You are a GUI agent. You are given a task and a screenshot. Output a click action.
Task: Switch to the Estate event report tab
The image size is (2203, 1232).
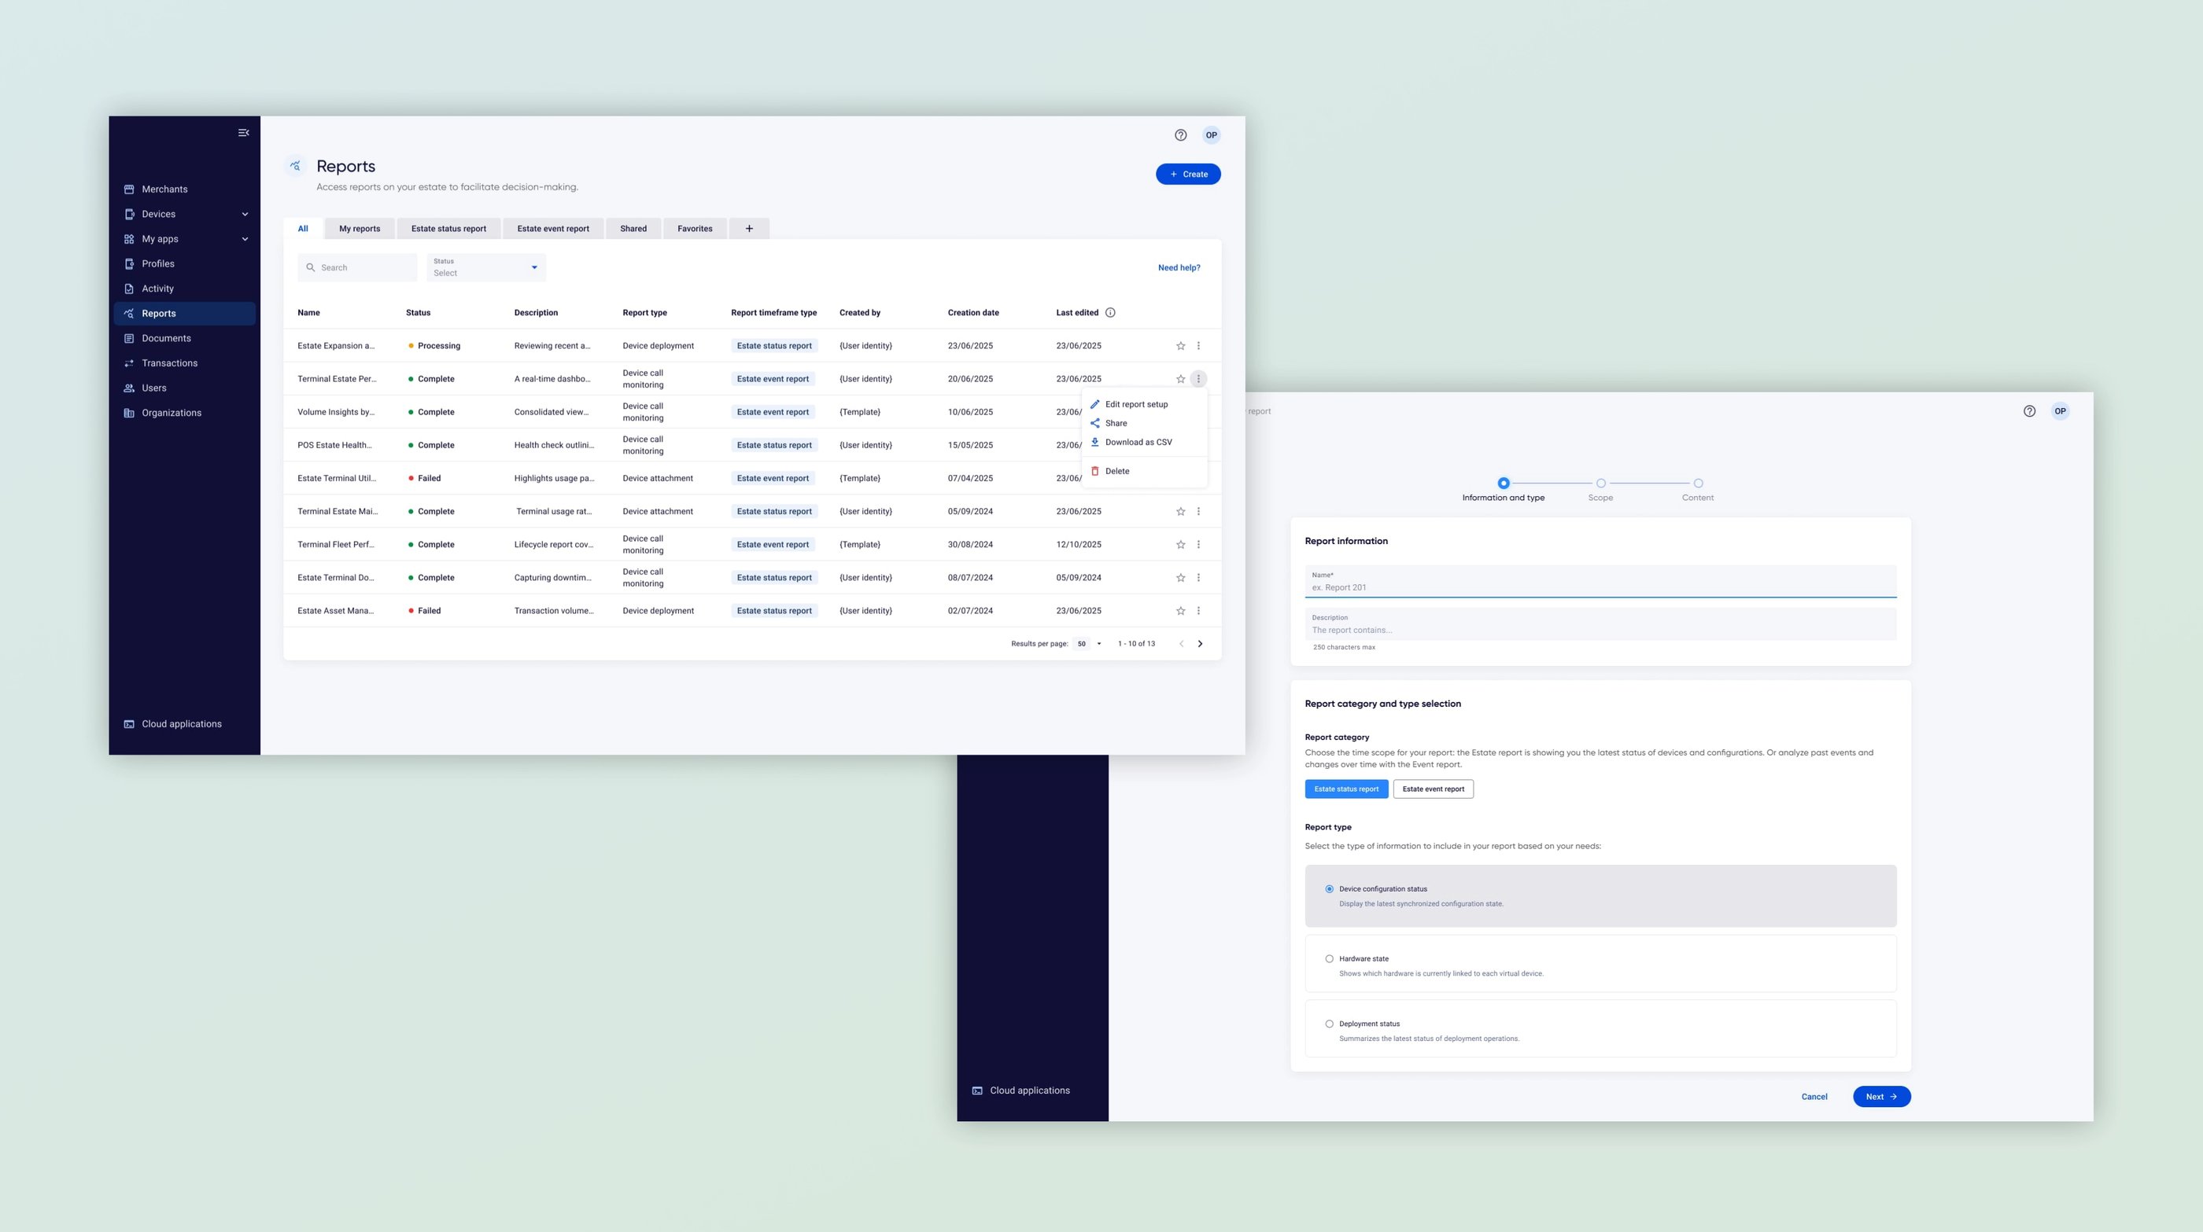(552, 228)
